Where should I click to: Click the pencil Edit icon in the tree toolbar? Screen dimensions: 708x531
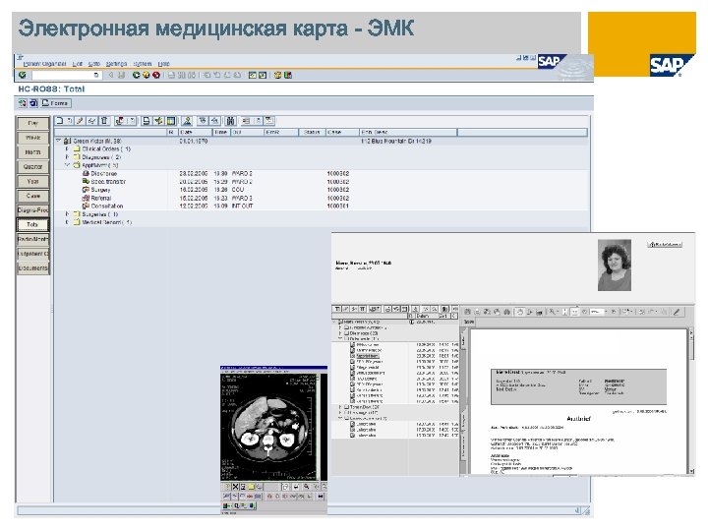(x=80, y=121)
